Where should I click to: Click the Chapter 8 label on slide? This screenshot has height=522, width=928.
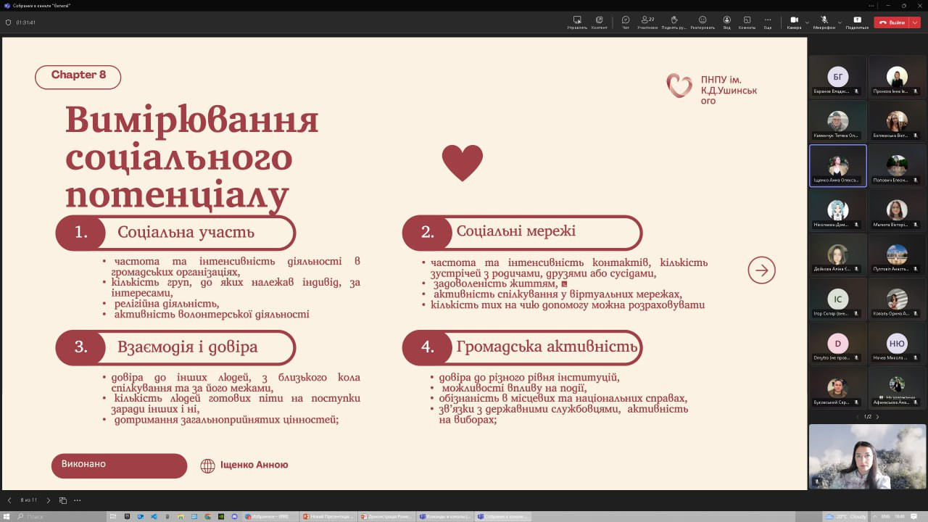coord(78,75)
